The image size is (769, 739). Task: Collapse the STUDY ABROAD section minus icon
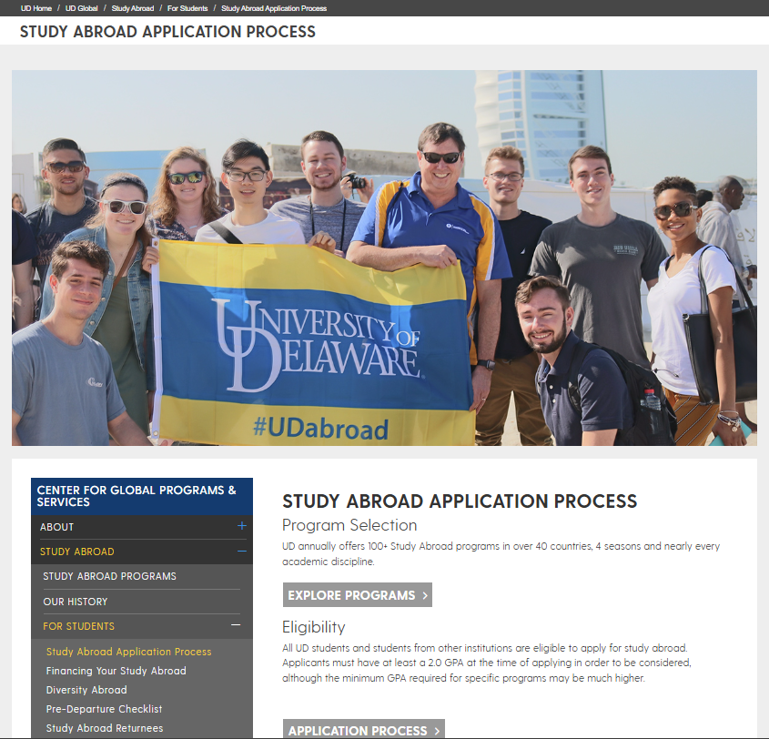(241, 552)
